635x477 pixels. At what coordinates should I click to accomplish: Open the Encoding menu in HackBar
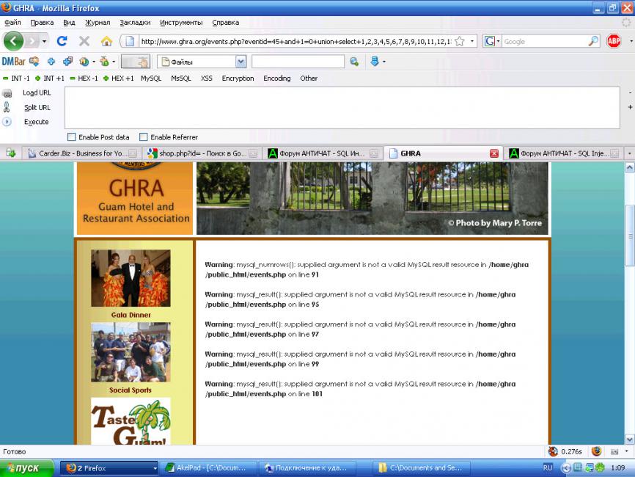(276, 79)
